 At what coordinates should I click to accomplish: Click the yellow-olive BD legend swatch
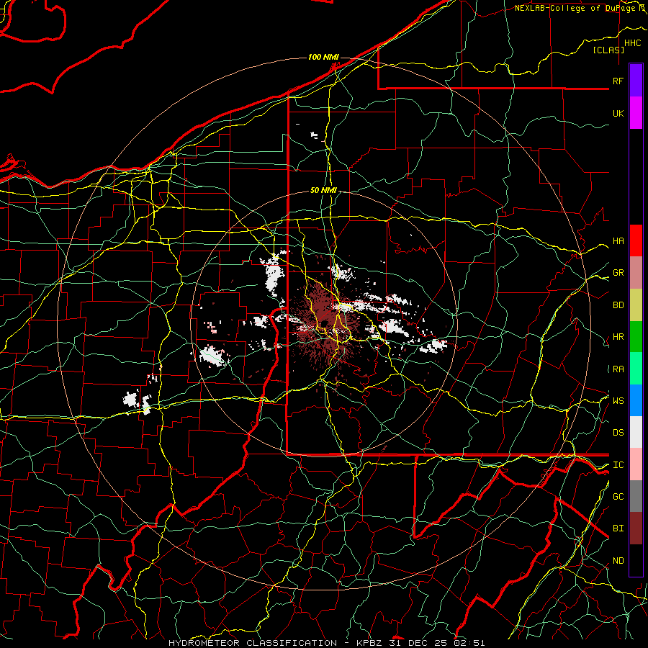click(636, 305)
